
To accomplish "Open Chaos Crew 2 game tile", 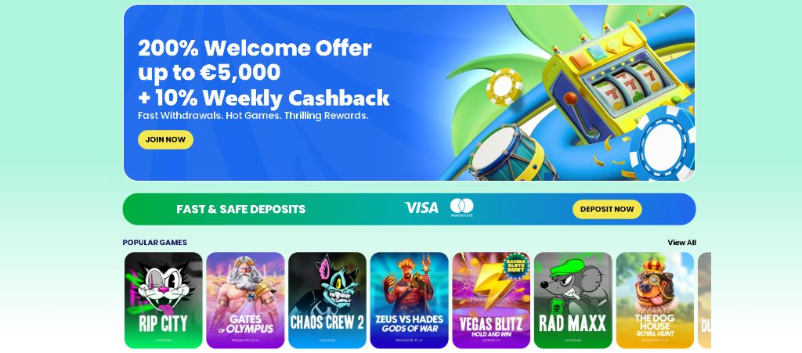I will pos(327,300).
